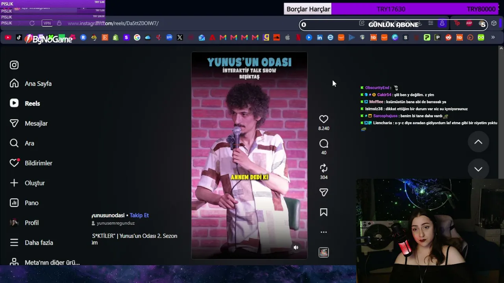Open the TikTok bookmark
Viewport: 504px width, 283px height.
19,37
